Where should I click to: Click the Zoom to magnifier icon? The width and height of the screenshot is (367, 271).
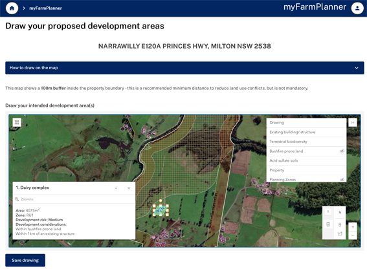[17, 199]
